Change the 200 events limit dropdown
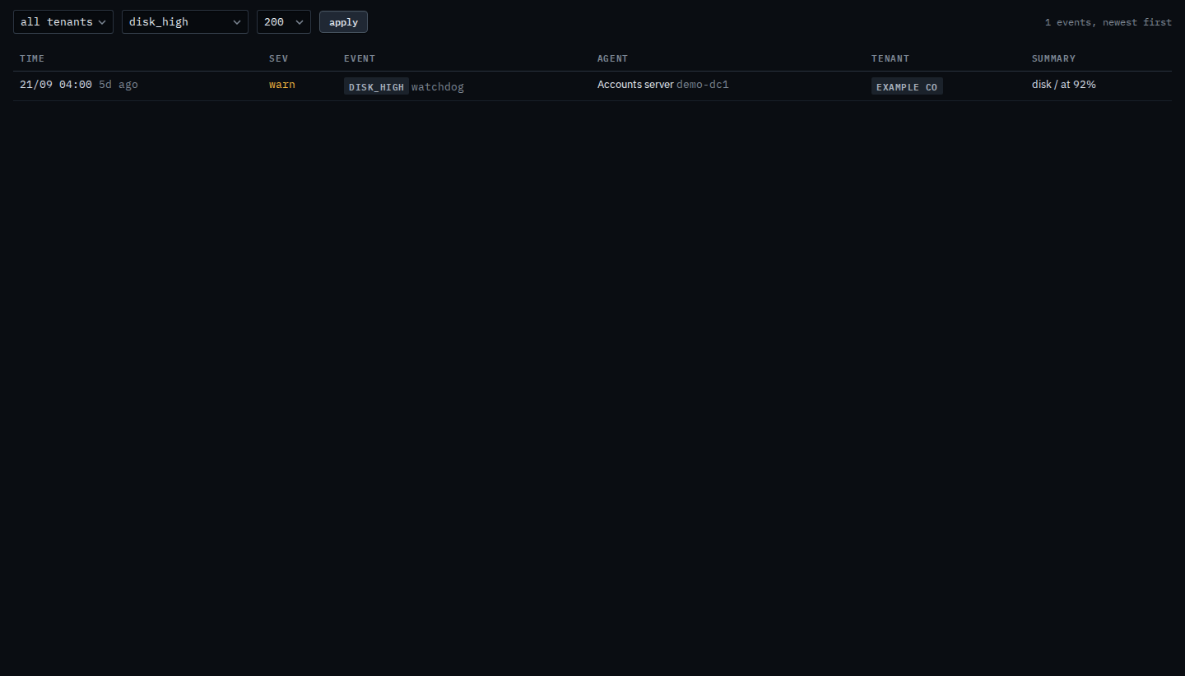 [284, 22]
